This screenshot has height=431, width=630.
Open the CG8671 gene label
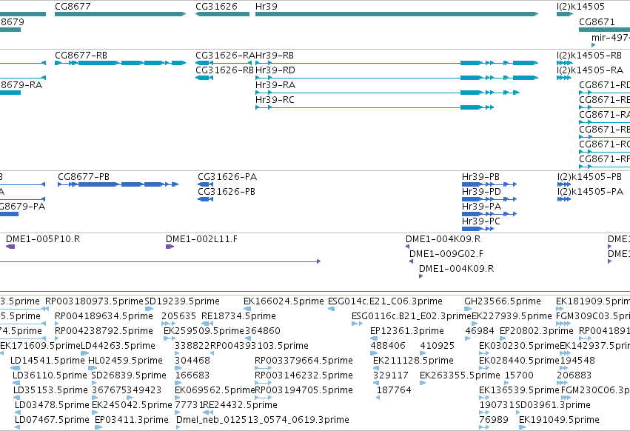pyautogui.click(x=597, y=22)
